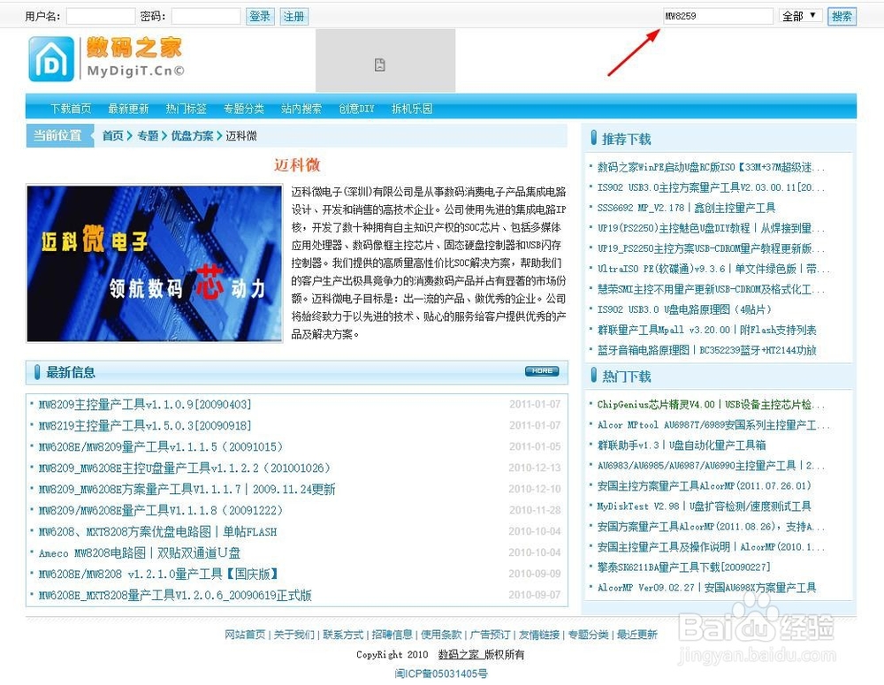Open the 拆机乐园 navigation tab
The height and width of the screenshot is (685, 884).
pyautogui.click(x=412, y=108)
